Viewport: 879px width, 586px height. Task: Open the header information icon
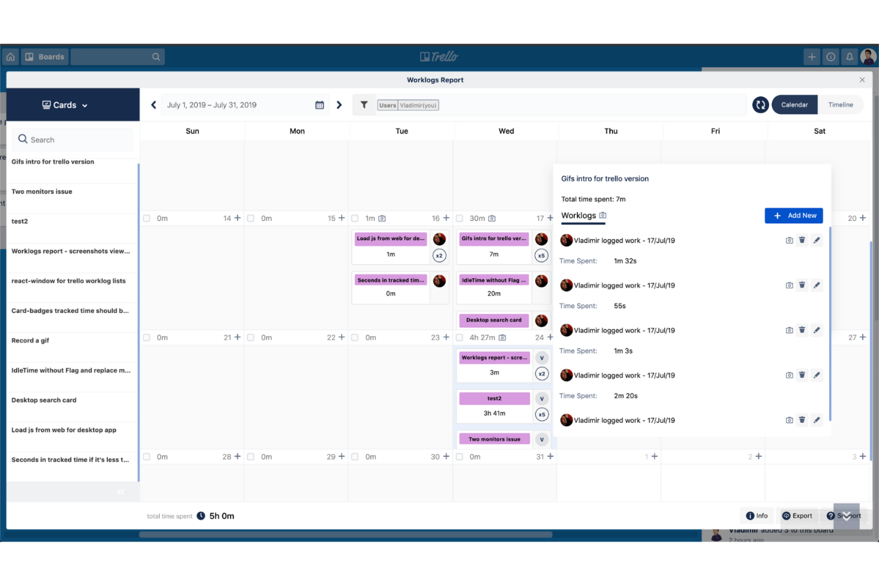831,57
